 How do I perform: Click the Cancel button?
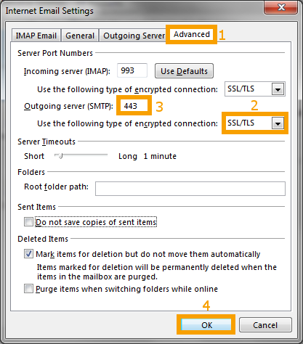[x=265, y=325]
